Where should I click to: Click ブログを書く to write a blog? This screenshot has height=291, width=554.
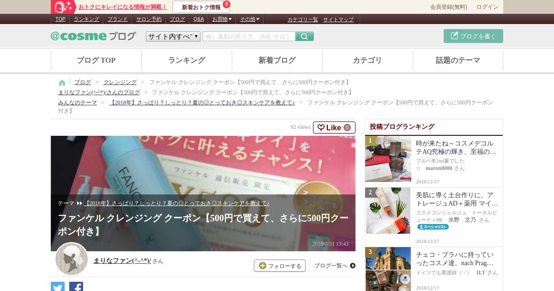[473, 36]
